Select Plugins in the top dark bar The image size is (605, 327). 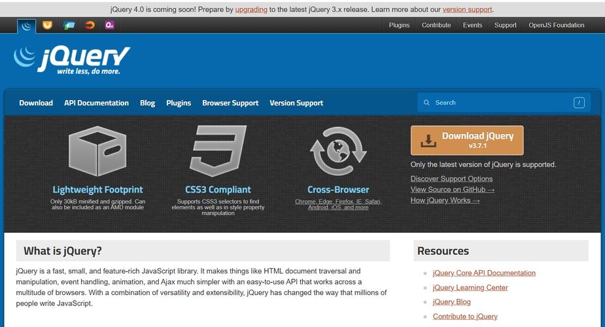coord(399,26)
